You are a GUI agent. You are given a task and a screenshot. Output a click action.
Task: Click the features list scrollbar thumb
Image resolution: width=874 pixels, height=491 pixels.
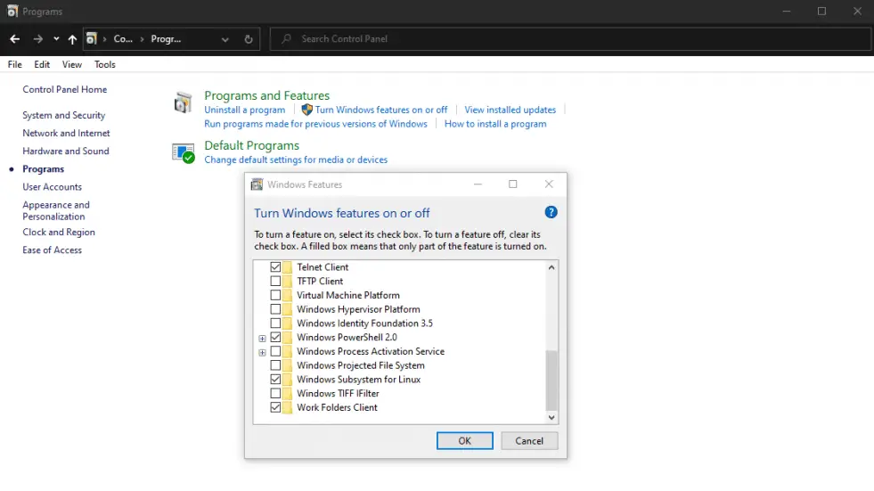(x=551, y=381)
